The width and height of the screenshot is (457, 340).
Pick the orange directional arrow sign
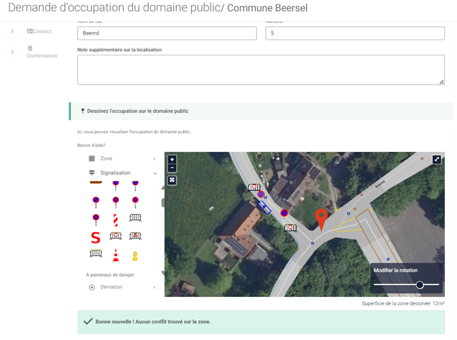point(96,182)
